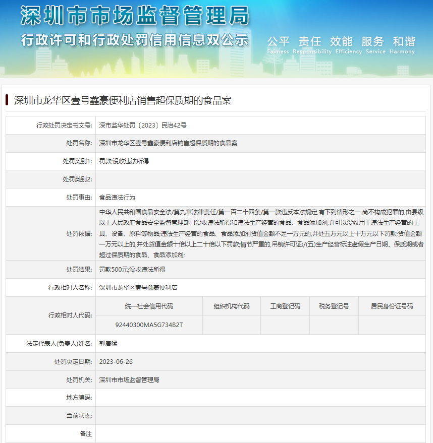Click the 法定代表人(负责人)姓名 label
Screen dimensions: 433x443
coord(59,344)
